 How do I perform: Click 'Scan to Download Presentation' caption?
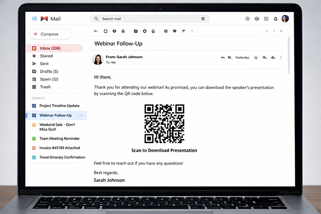[x=164, y=150]
